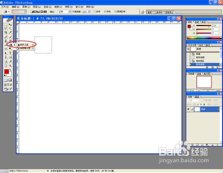Screen dimensions: 223x173
Task: Select the Pen tool
Action: pos(6,57)
